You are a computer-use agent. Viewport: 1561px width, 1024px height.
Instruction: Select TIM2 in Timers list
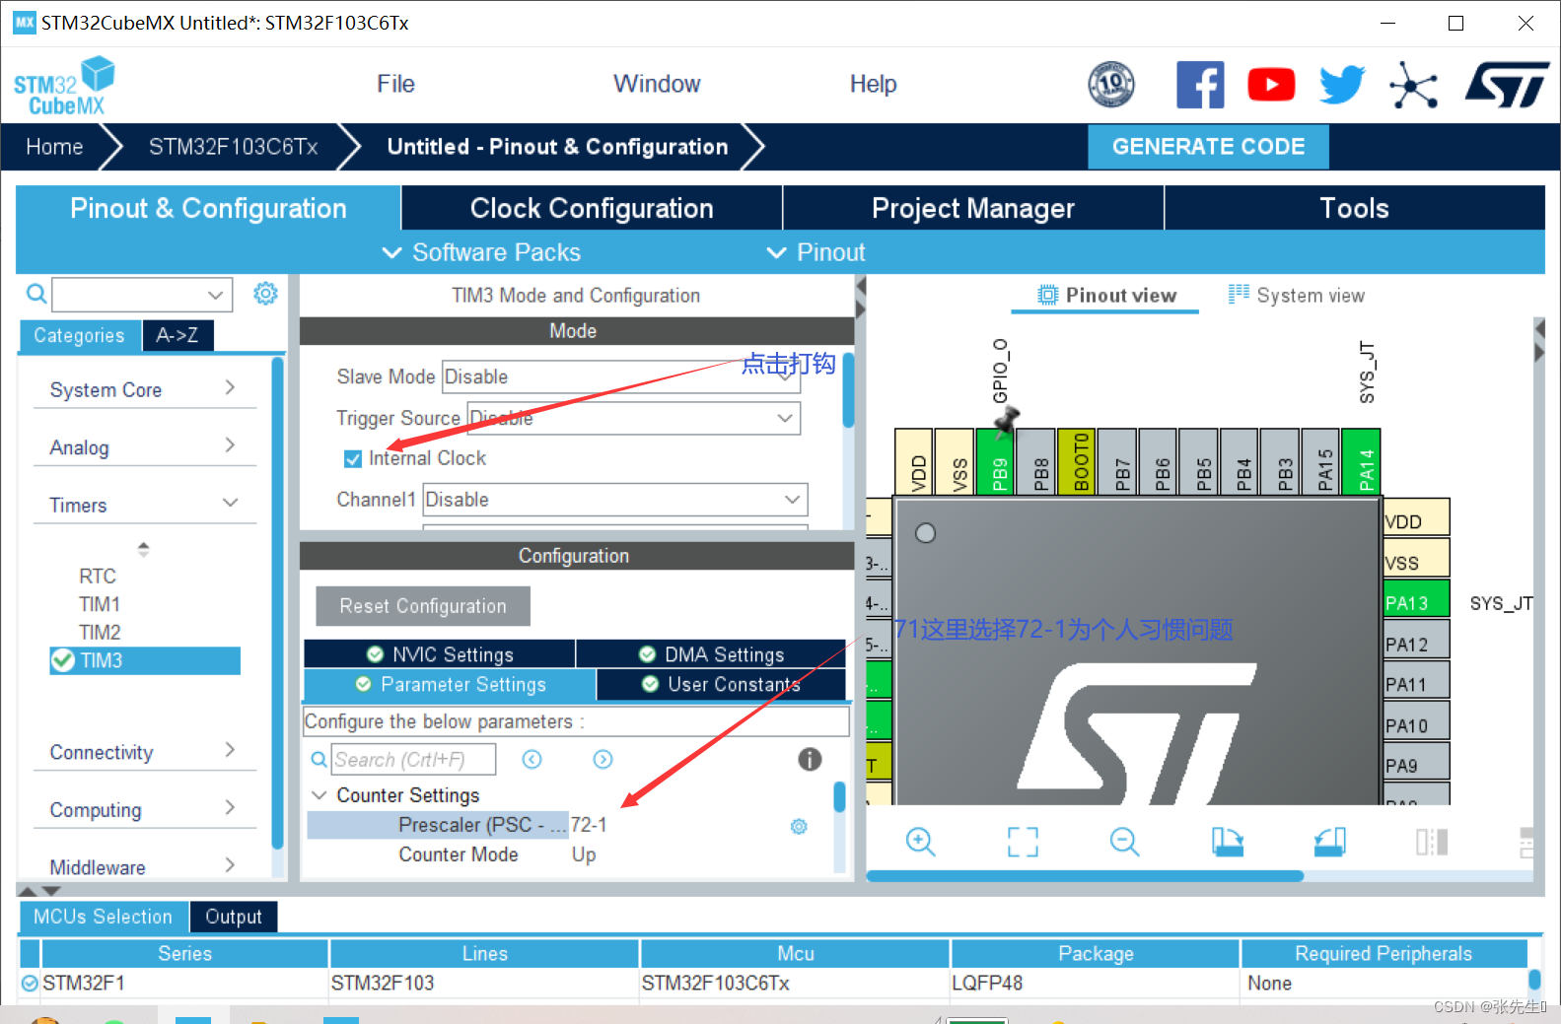pyautogui.click(x=100, y=632)
